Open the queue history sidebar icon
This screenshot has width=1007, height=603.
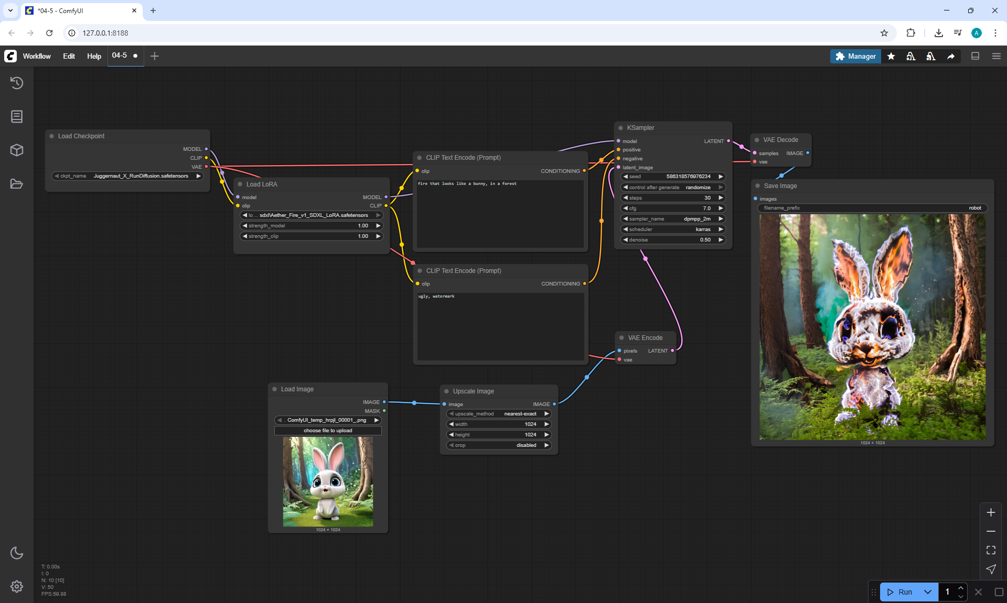pos(17,83)
